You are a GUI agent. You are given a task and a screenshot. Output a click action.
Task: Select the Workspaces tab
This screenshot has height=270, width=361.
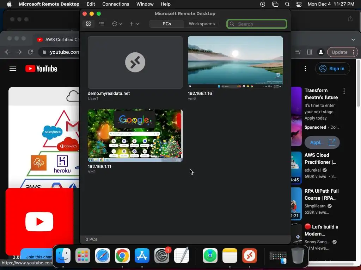[202, 24]
